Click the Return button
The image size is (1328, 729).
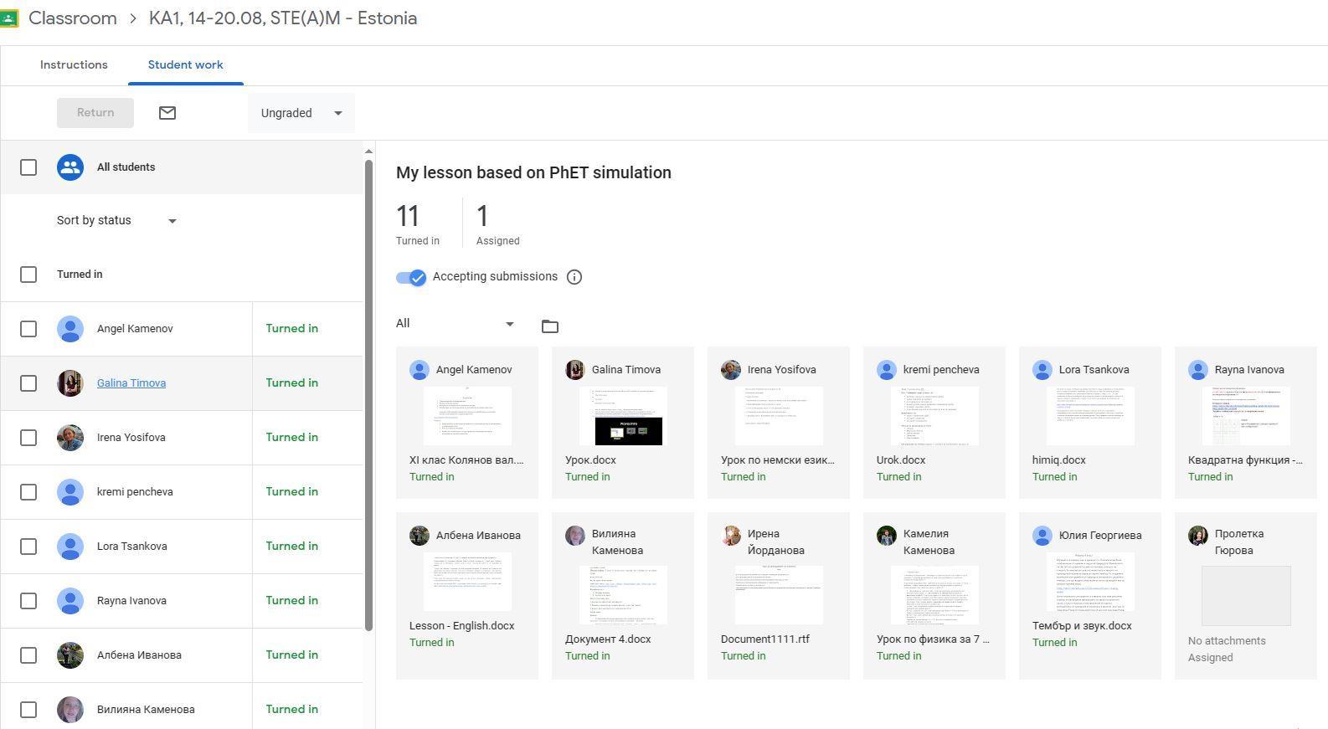coord(95,113)
